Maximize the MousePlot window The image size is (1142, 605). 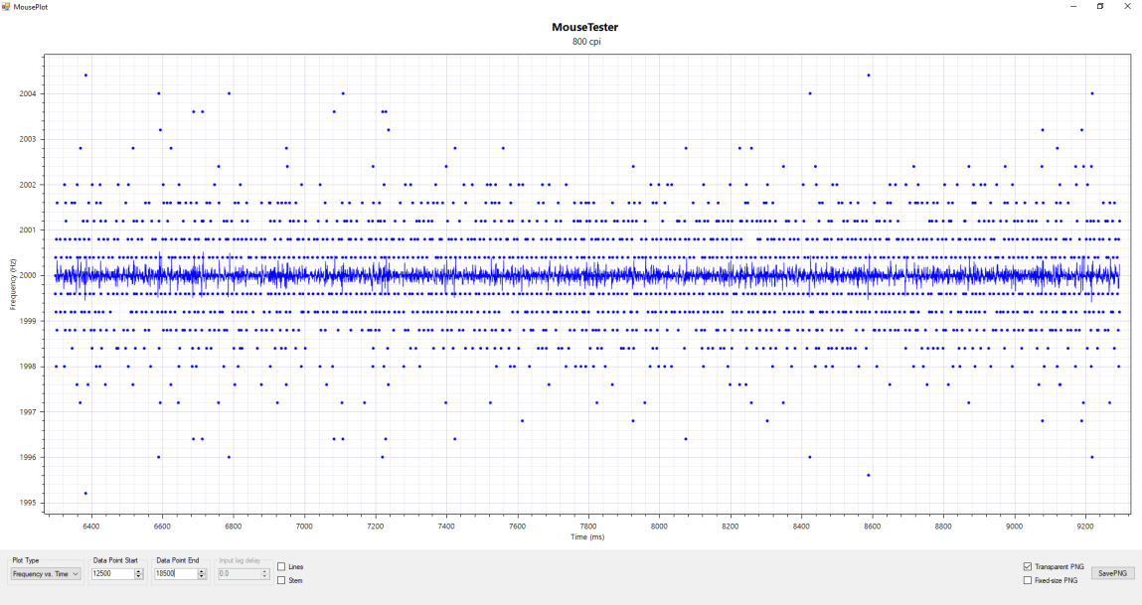1100,6
